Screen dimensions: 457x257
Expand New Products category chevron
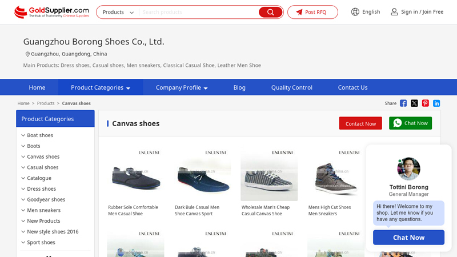pyautogui.click(x=23, y=221)
